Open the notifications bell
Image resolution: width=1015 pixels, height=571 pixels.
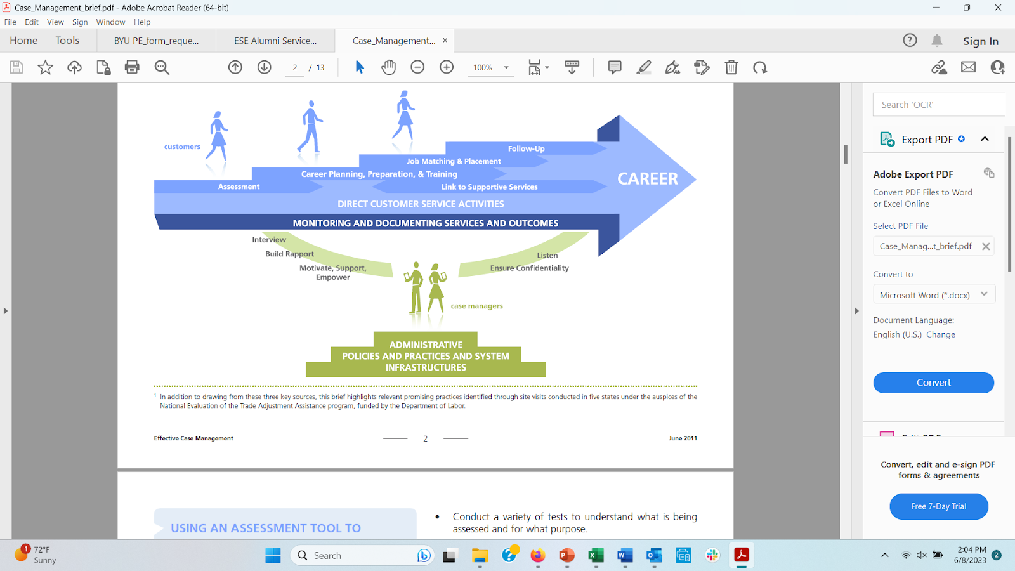tap(937, 41)
